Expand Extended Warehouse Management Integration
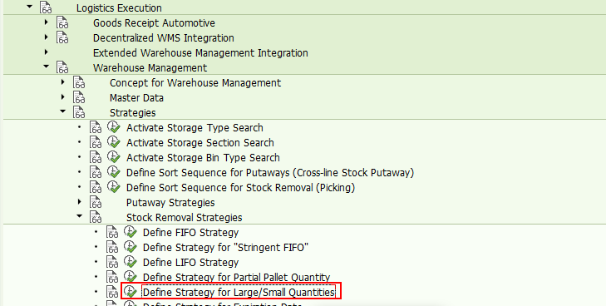The height and width of the screenshot is (306, 606). click(x=47, y=52)
